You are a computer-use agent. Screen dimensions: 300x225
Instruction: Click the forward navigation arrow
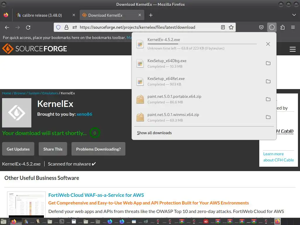pyautogui.click(x=18, y=28)
